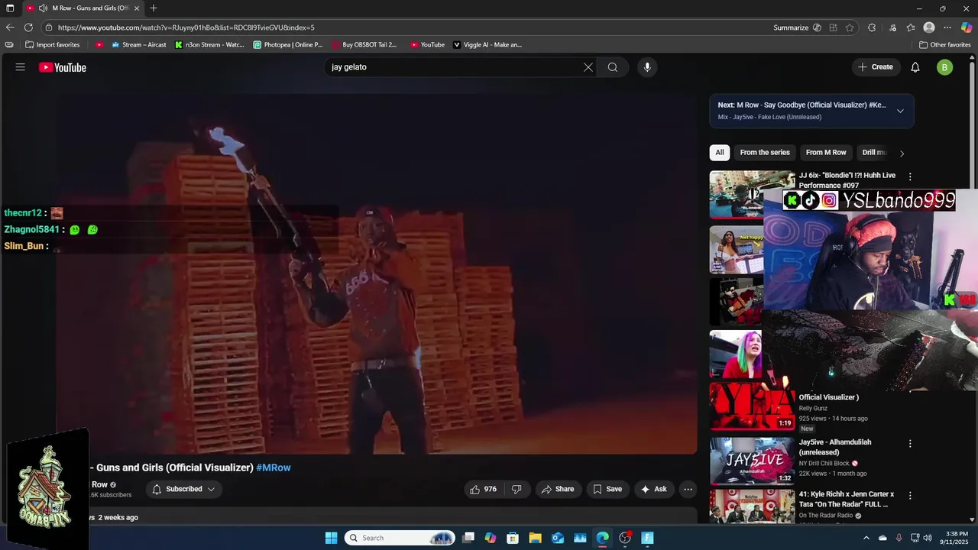Save the video to a playlist
Screen dimensions: 978x550
pos(607,489)
